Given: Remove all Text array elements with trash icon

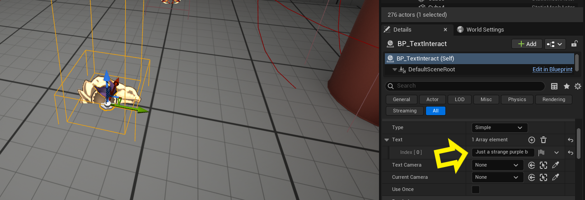Looking at the screenshot, I should point(543,140).
